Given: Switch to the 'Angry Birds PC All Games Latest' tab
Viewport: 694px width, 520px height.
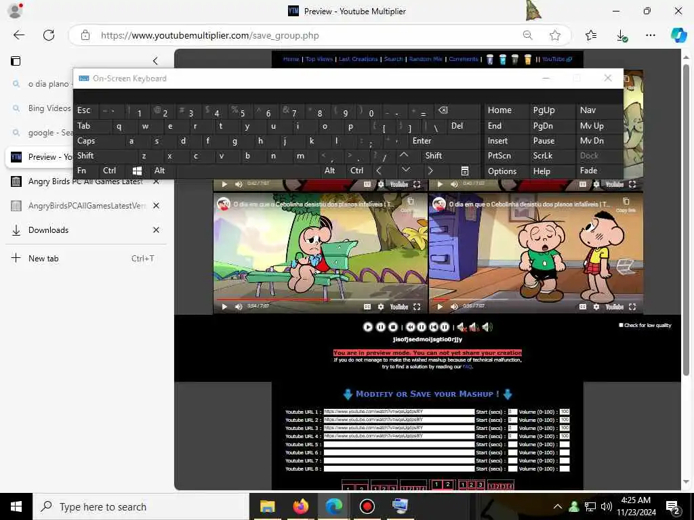Looking at the screenshot, I should pyautogui.click(x=85, y=181).
